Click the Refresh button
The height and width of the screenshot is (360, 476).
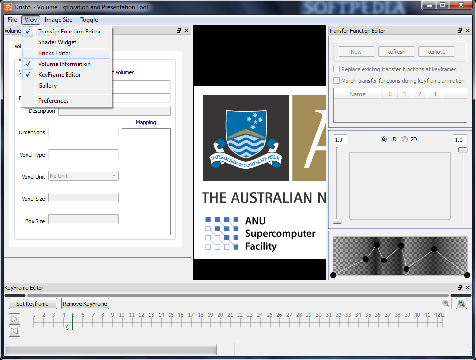click(396, 52)
